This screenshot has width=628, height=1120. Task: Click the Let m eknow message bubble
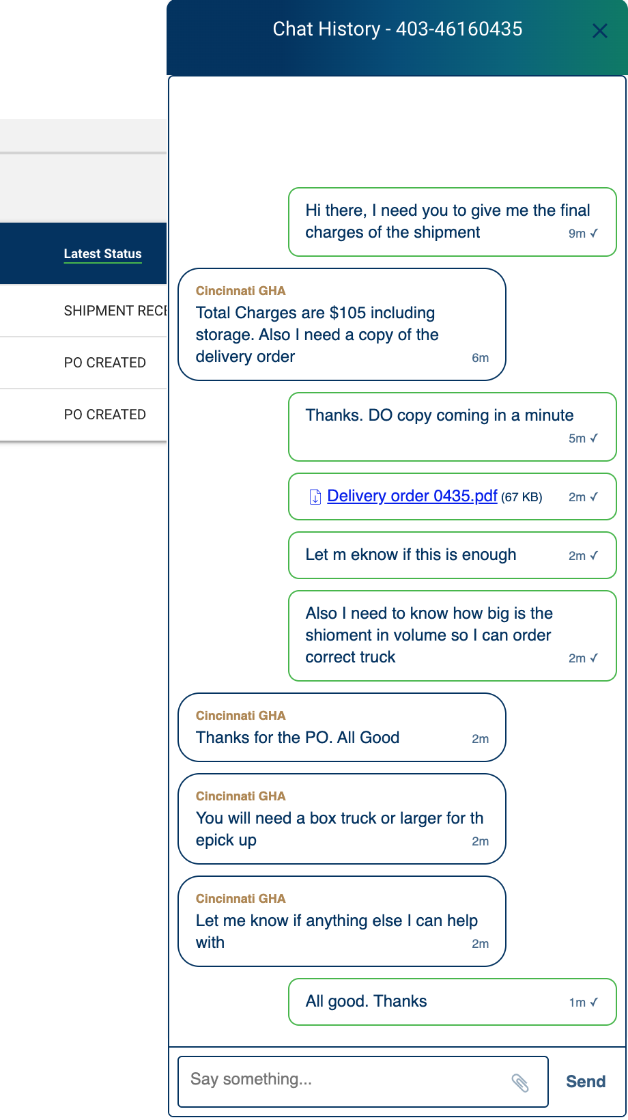tap(453, 555)
